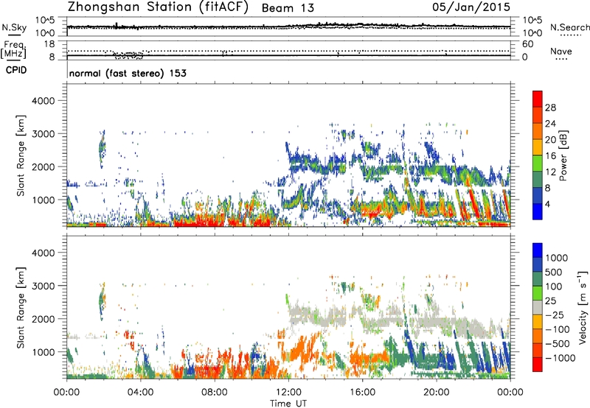Click the red bottom of velocity colorbar
The height and width of the screenshot is (408, 590).
pos(538,365)
